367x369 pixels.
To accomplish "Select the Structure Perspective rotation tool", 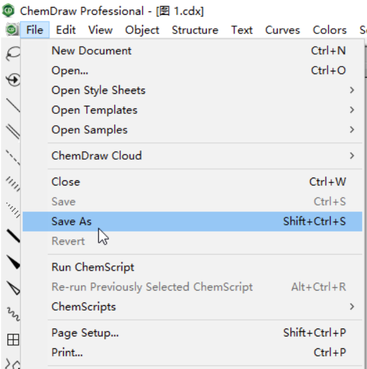I will point(13,80).
